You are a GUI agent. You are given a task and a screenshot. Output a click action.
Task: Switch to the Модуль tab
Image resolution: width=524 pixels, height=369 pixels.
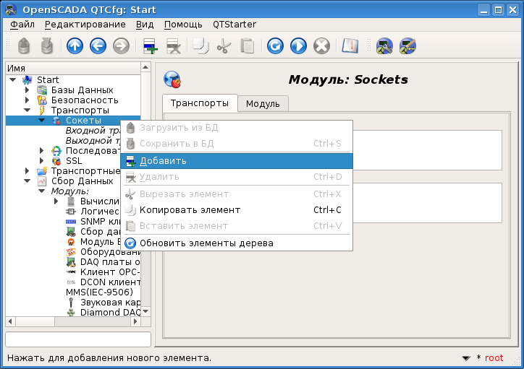click(263, 103)
